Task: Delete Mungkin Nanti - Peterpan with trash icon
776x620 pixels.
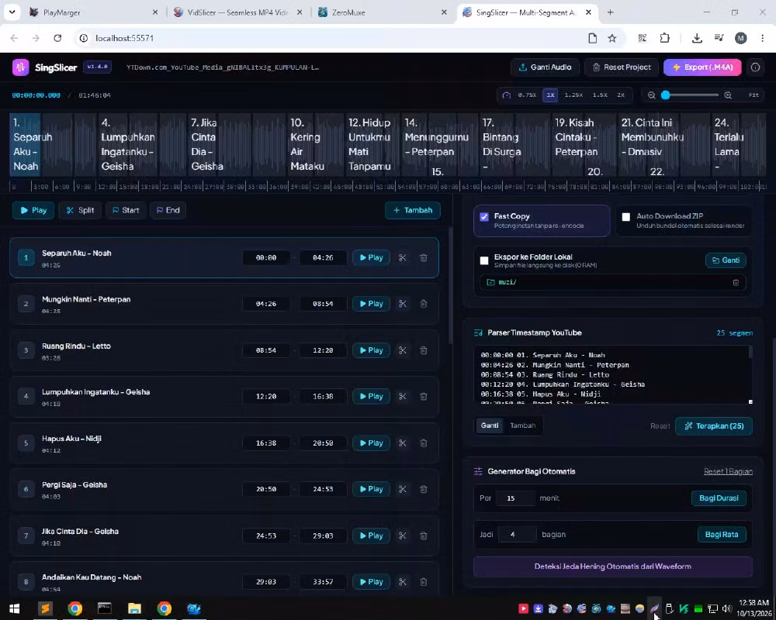Action: tap(424, 304)
